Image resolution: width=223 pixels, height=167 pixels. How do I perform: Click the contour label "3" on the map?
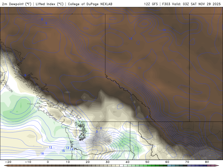pos(97,132)
